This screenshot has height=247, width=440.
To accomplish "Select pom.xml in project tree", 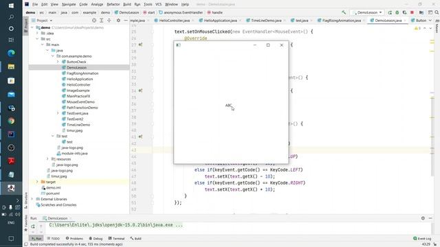I will [53, 193].
